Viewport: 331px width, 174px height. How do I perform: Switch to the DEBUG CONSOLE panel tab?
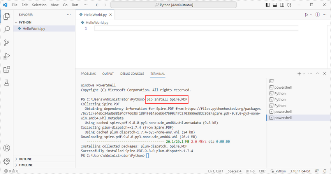click(x=132, y=74)
